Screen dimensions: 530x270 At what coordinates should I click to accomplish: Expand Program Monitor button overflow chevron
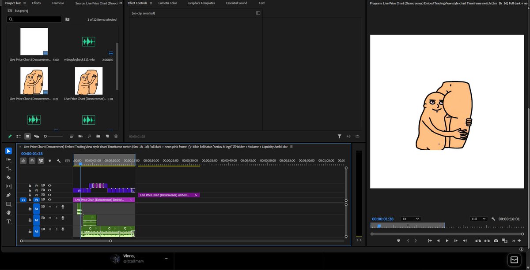coord(514,240)
